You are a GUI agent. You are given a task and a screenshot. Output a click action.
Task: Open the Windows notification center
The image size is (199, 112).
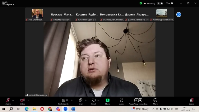point(194,109)
